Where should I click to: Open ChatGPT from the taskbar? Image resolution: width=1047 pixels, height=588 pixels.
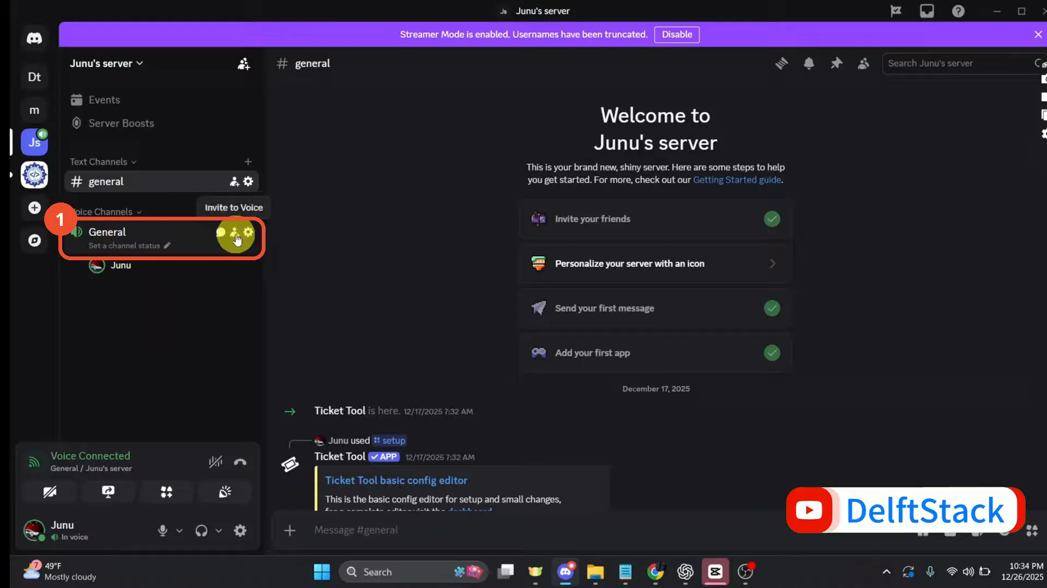click(685, 572)
